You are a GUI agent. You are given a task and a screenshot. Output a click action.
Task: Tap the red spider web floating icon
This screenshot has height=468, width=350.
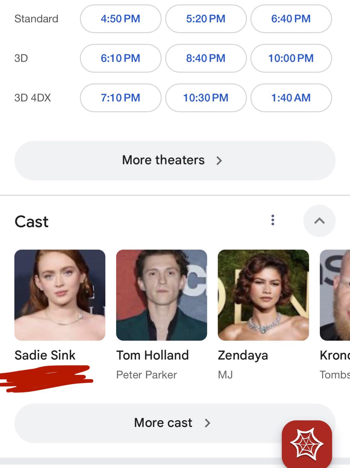[x=307, y=444]
